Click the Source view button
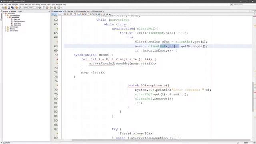This screenshot has width=256, height=144. [x=54, y=14]
